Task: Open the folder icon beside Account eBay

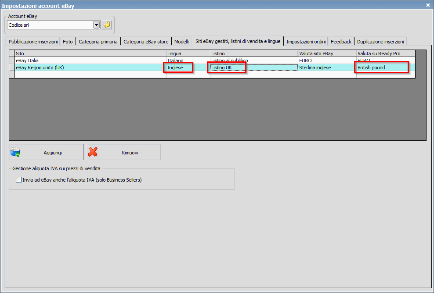Action: click(x=107, y=25)
